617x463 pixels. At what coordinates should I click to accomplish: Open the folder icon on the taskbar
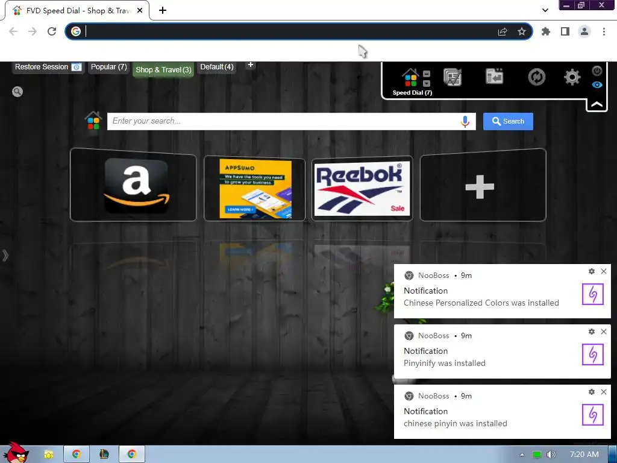[x=49, y=455]
